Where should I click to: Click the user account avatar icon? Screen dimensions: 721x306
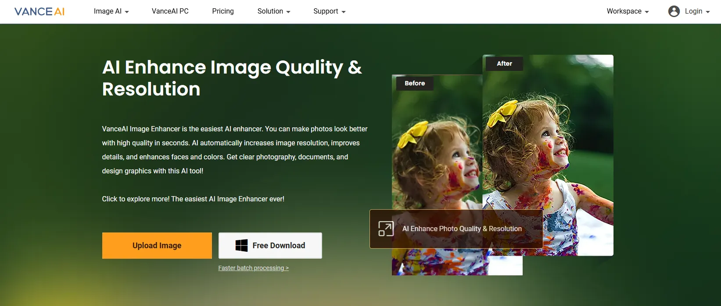(x=674, y=11)
